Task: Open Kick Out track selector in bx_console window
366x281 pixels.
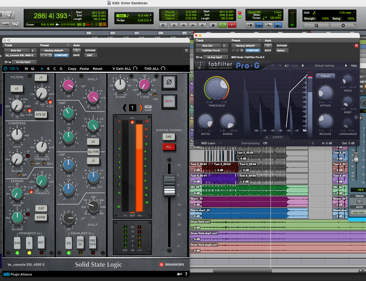Action: tap(17, 51)
